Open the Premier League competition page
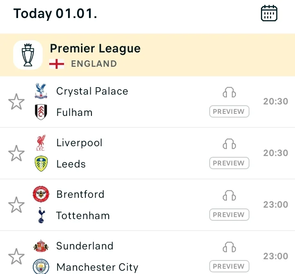 [x=95, y=49]
